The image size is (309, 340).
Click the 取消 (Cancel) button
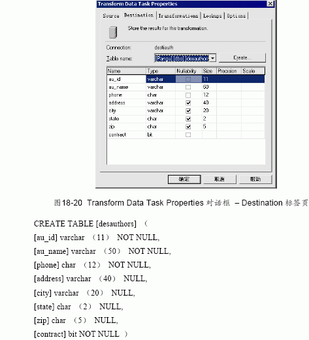(x=220, y=179)
